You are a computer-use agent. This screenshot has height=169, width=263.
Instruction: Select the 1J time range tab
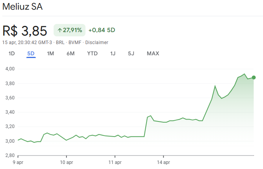(113, 53)
